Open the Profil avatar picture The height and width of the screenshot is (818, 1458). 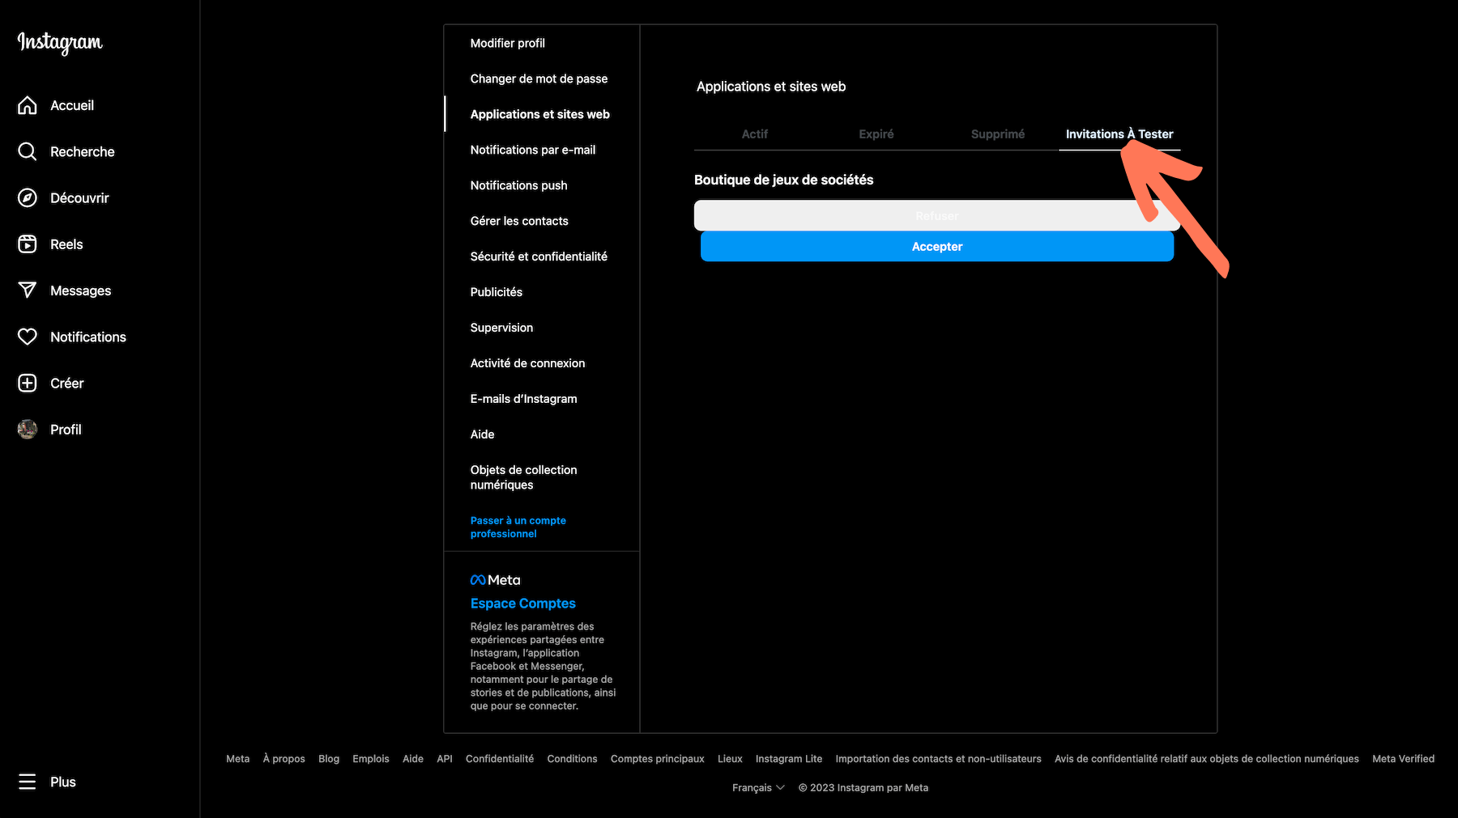coord(28,429)
